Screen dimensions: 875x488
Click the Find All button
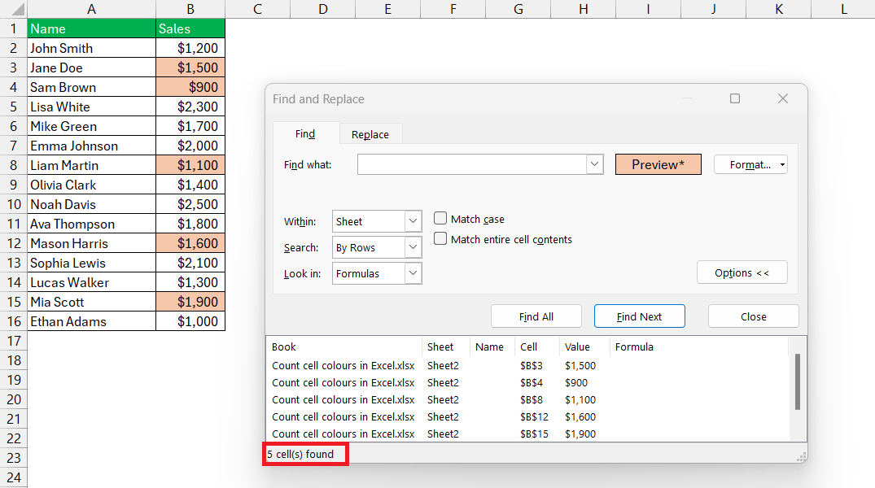536,316
